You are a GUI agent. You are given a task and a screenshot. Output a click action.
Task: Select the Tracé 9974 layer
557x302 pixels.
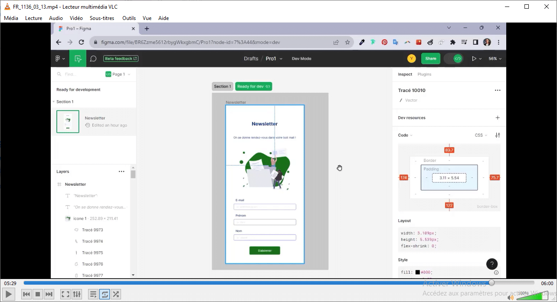[92, 241]
